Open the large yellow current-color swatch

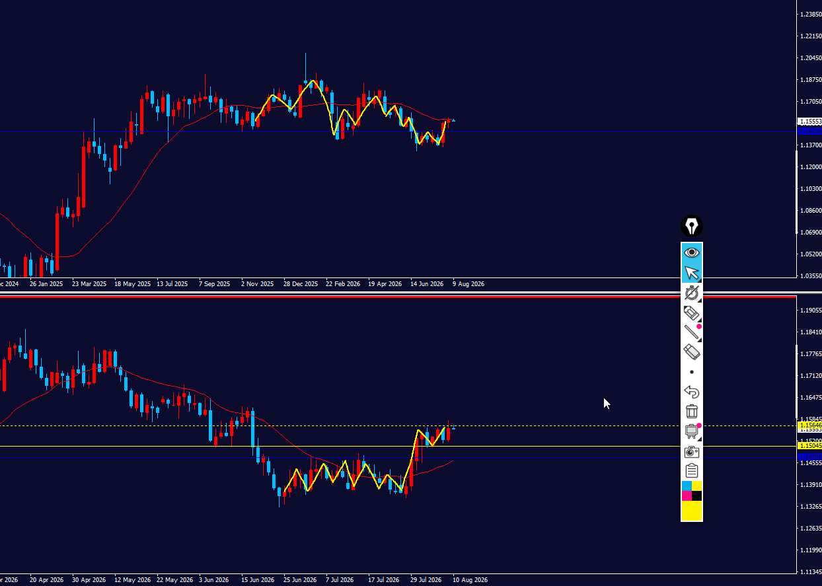pyautogui.click(x=692, y=511)
